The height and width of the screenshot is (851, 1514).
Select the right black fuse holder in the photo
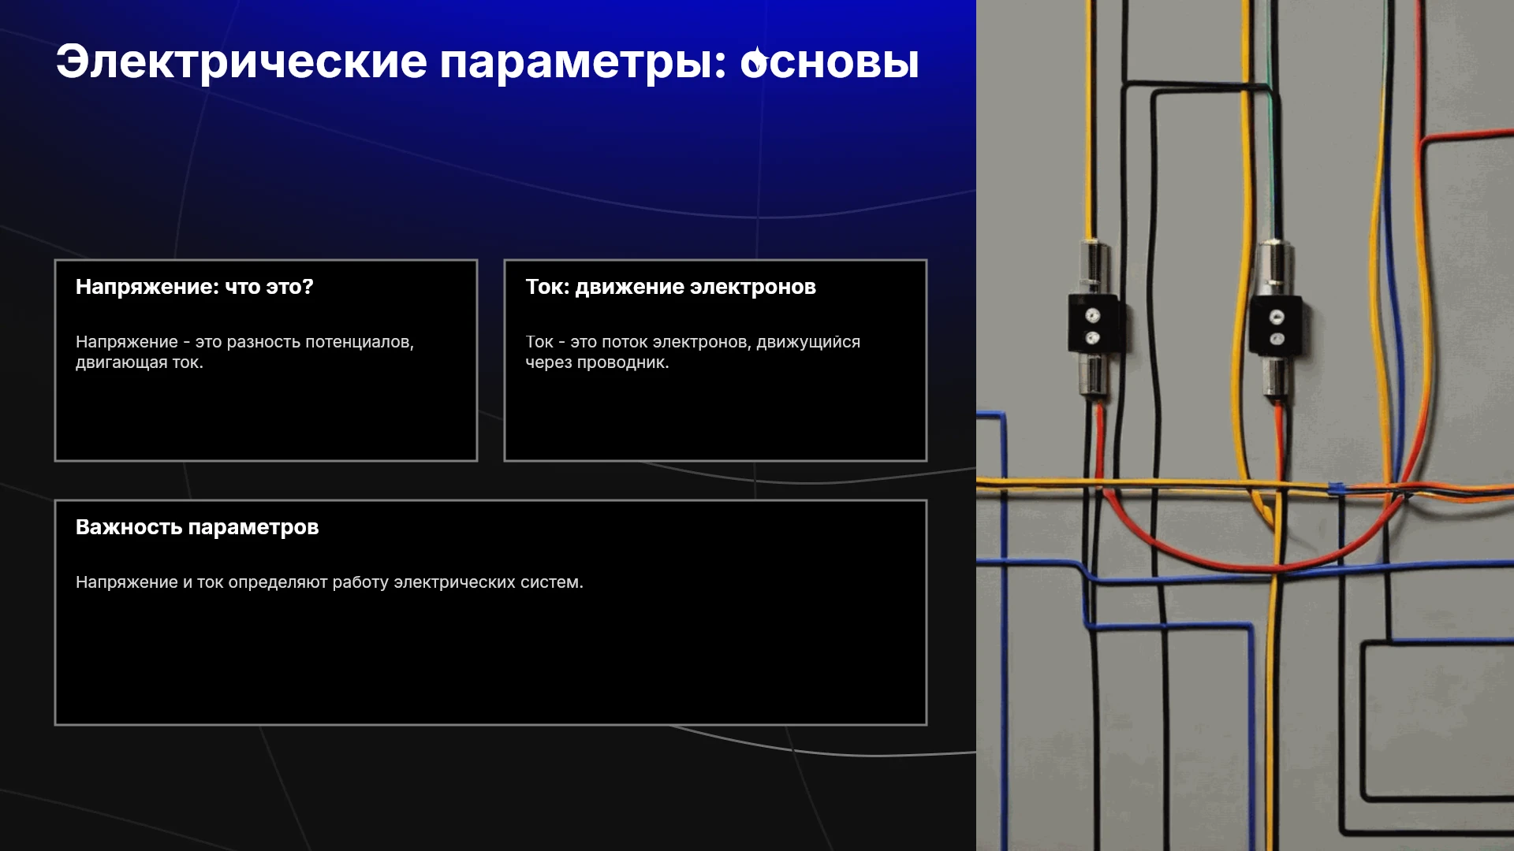click(x=1275, y=325)
